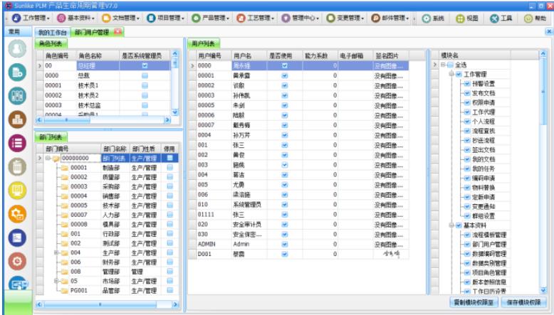This screenshot has height=315, width=554.
Task: Toggle the 停用 checkbox for department 00001
Action: click(170, 168)
